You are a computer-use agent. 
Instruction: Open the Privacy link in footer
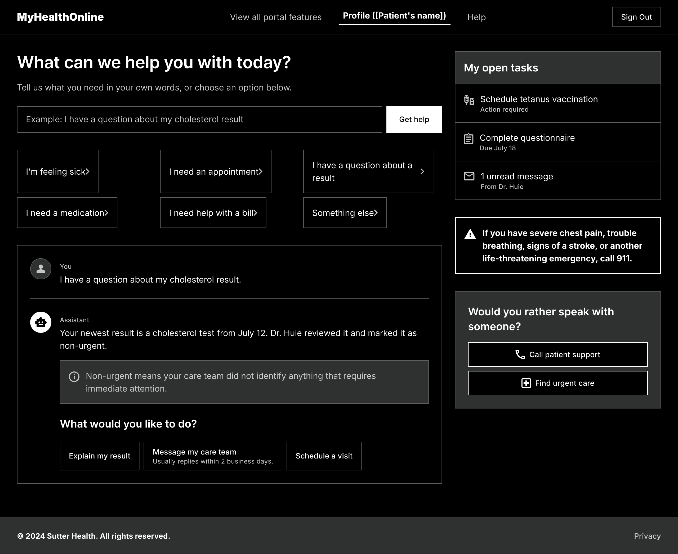(647, 536)
